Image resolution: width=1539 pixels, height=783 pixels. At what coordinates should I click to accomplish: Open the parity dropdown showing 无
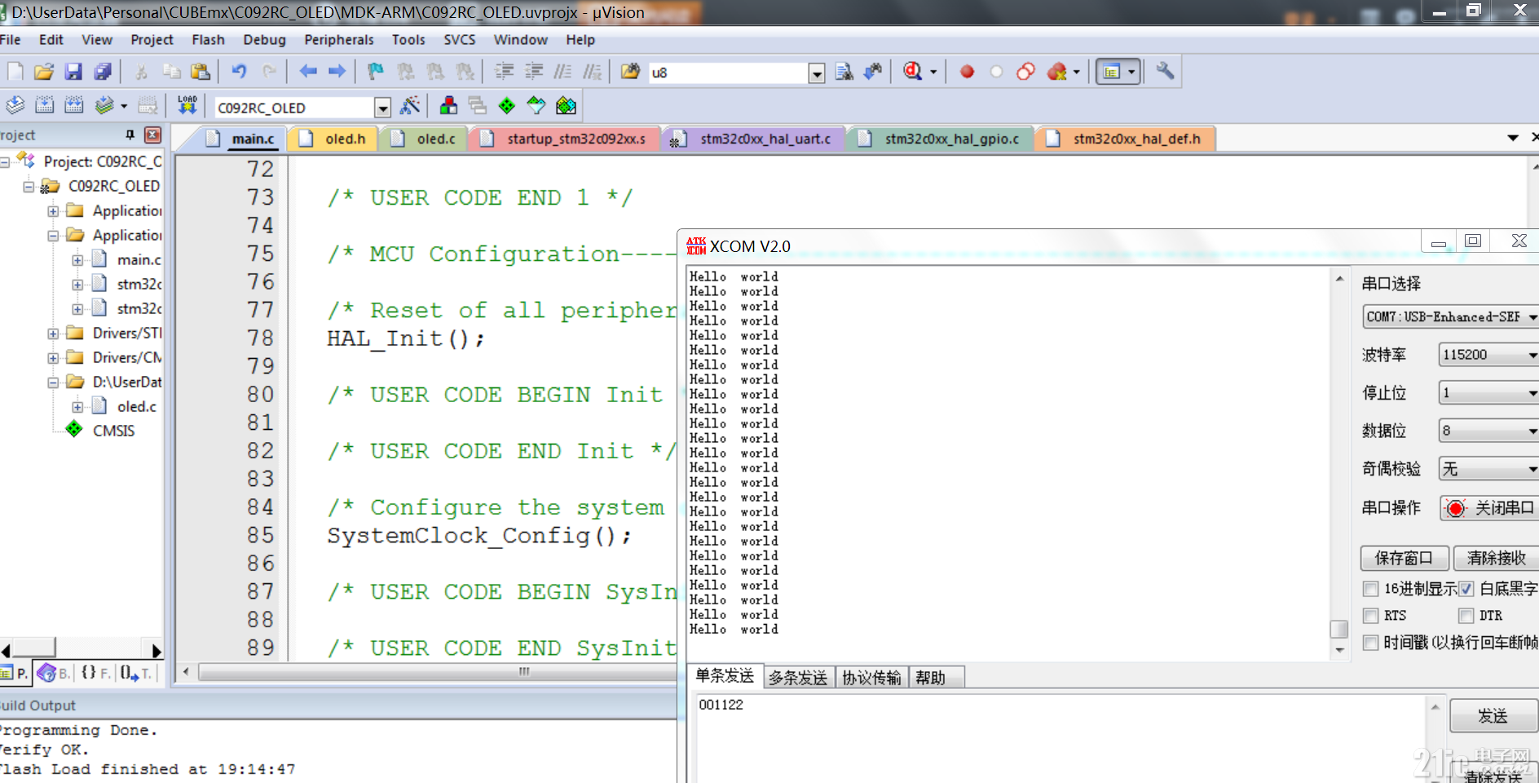click(1488, 469)
